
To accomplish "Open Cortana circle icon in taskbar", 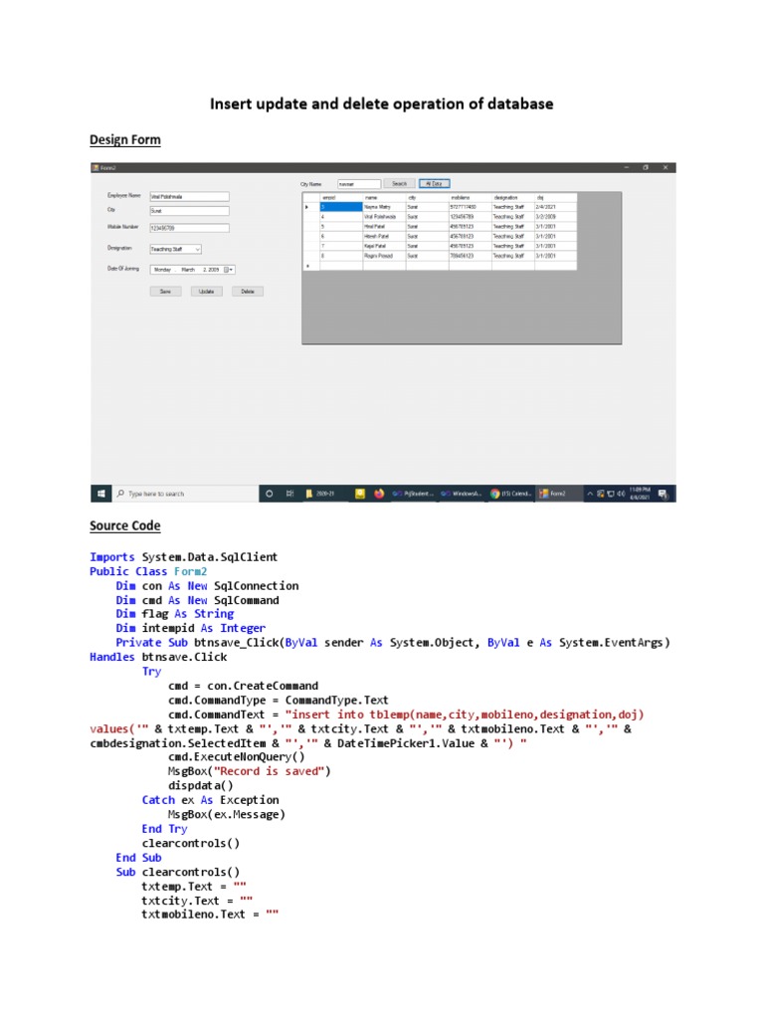I will pyautogui.click(x=269, y=494).
